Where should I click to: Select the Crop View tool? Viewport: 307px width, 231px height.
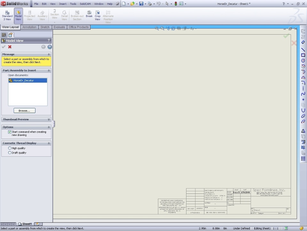click(98, 16)
